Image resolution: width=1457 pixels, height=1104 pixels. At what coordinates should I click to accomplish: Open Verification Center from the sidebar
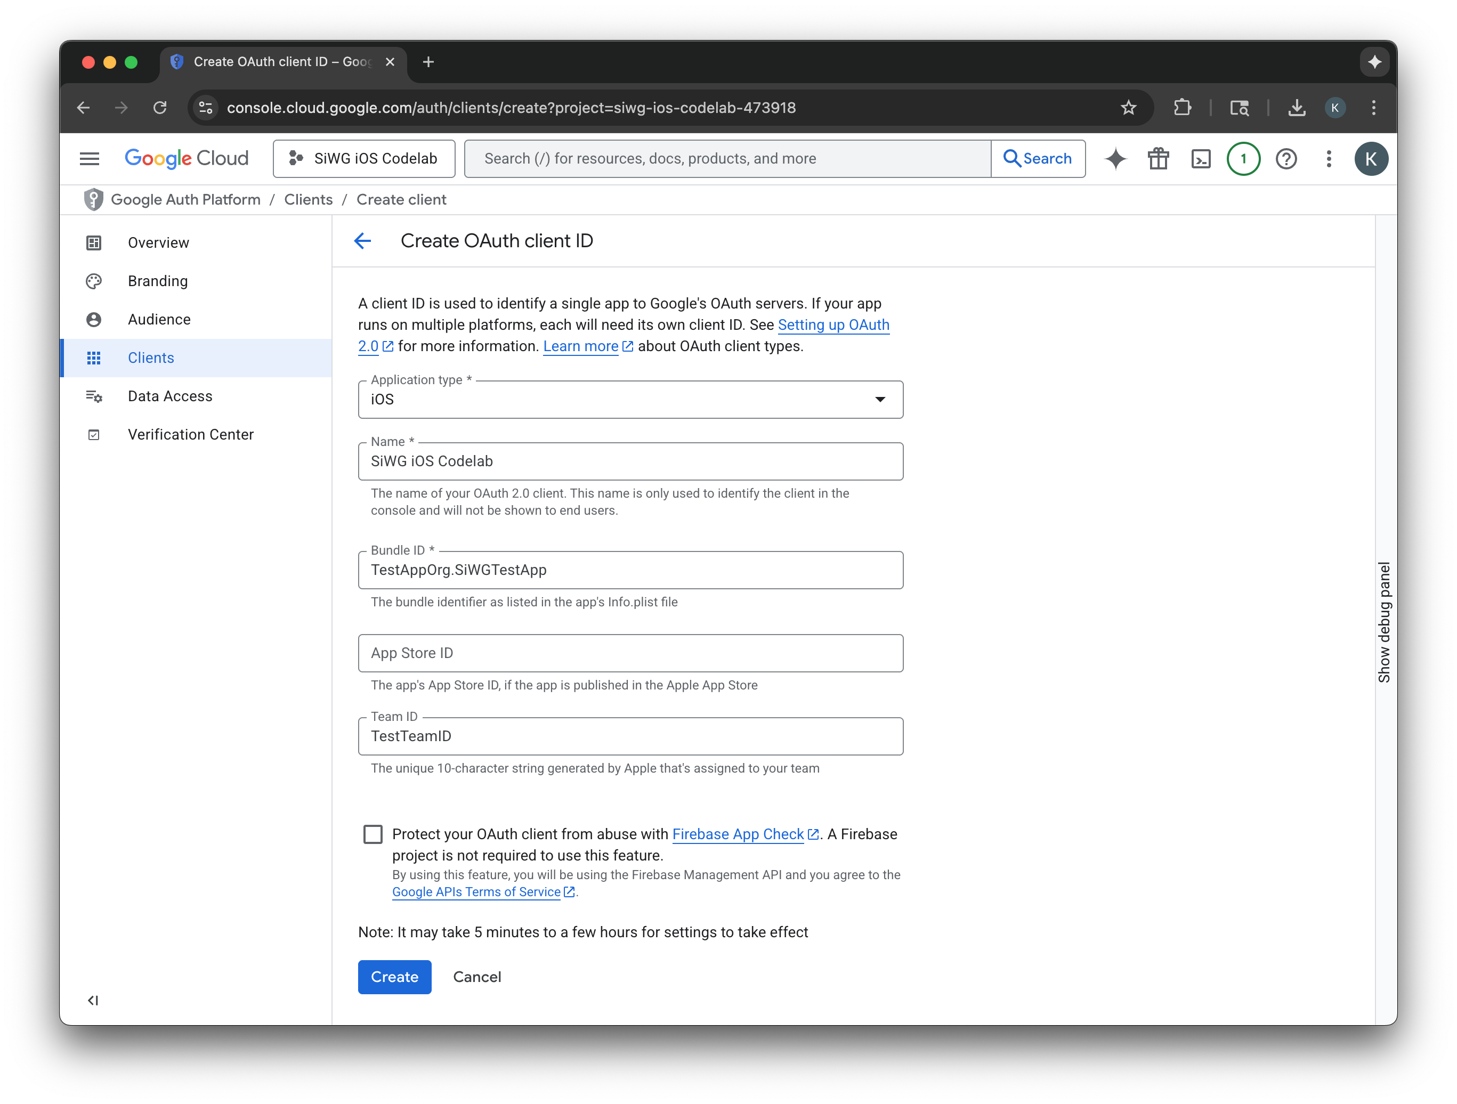pos(190,434)
